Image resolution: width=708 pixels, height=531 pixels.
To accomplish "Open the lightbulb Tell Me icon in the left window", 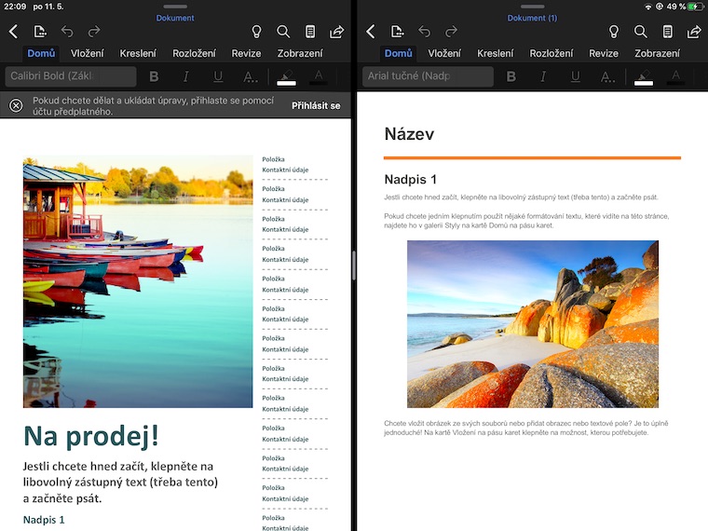I will [x=256, y=32].
